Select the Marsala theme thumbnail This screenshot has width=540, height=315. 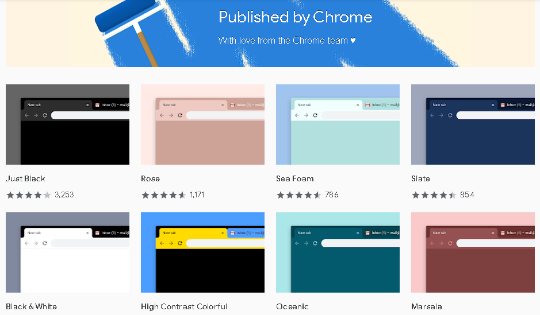tap(473, 252)
